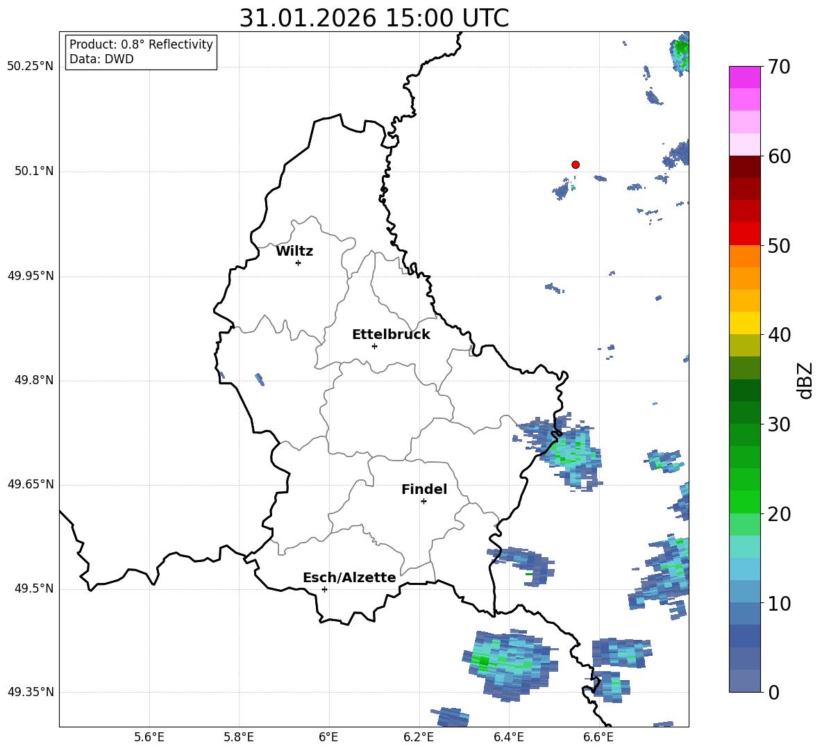
Task: Click the title '31.01.2026 15:00 UTC'
Action: (374, 18)
